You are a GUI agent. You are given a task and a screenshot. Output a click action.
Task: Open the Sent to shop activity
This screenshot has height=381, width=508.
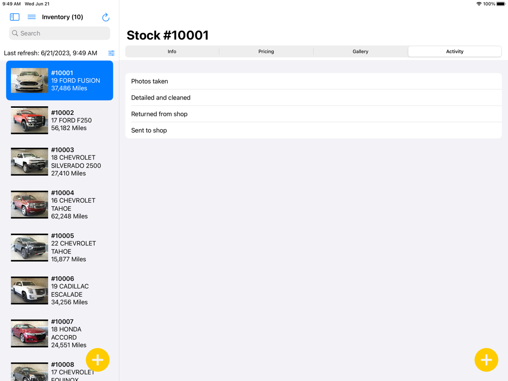(x=313, y=130)
